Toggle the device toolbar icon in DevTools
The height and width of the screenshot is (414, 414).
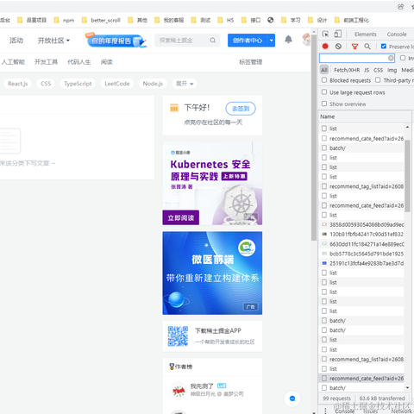pos(337,34)
